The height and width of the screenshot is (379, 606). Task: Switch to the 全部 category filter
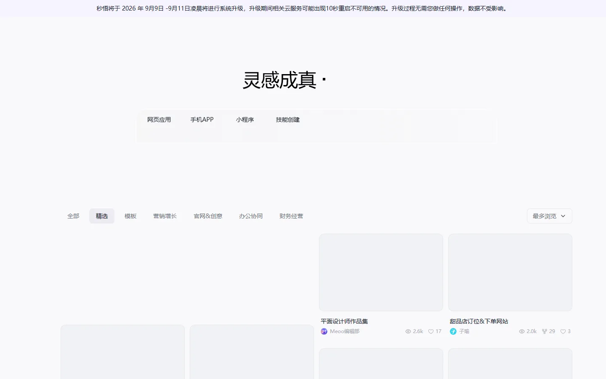tap(73, 216)
